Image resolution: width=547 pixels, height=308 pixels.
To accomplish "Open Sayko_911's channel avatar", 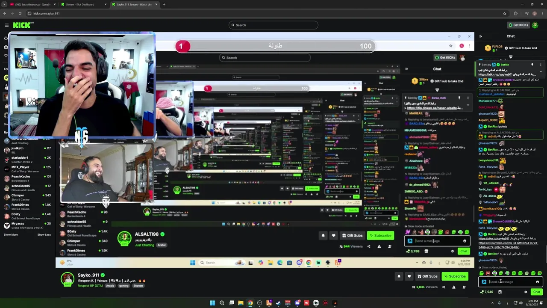I will [67, 279].
